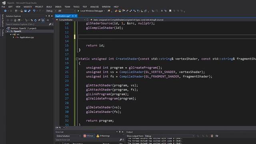Open the Entire Solution scope dropdown
The height and width of the screenshot is (144, 256).
[68, 136]
